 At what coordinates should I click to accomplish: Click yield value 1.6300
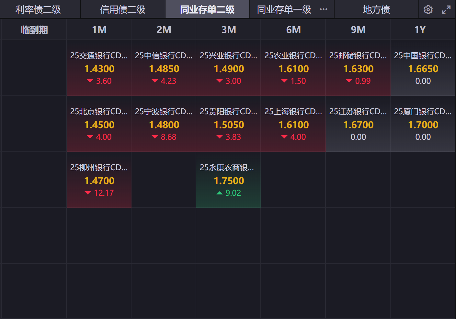pyautogui.click(x=359, y=69)
